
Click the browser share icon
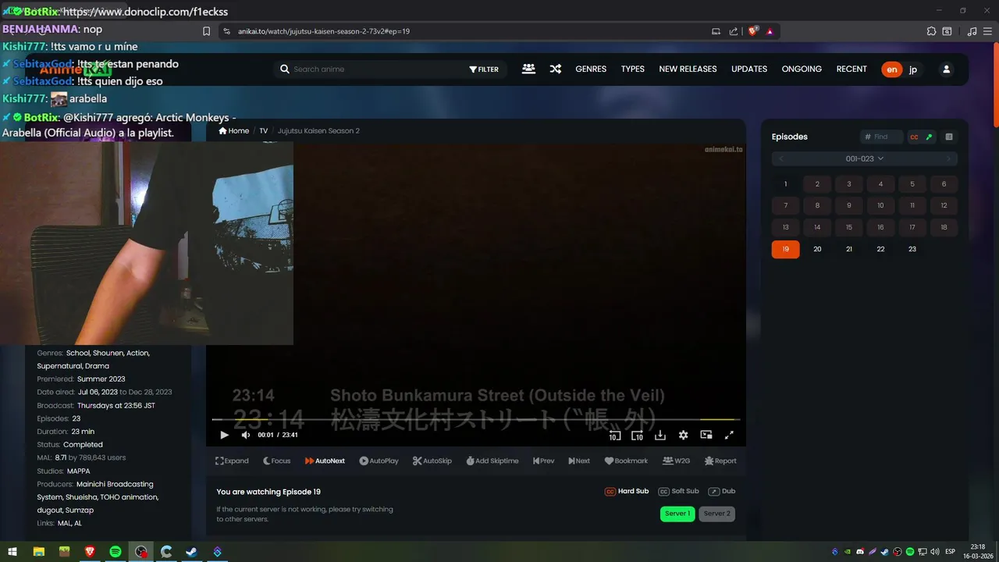(734, 31)
